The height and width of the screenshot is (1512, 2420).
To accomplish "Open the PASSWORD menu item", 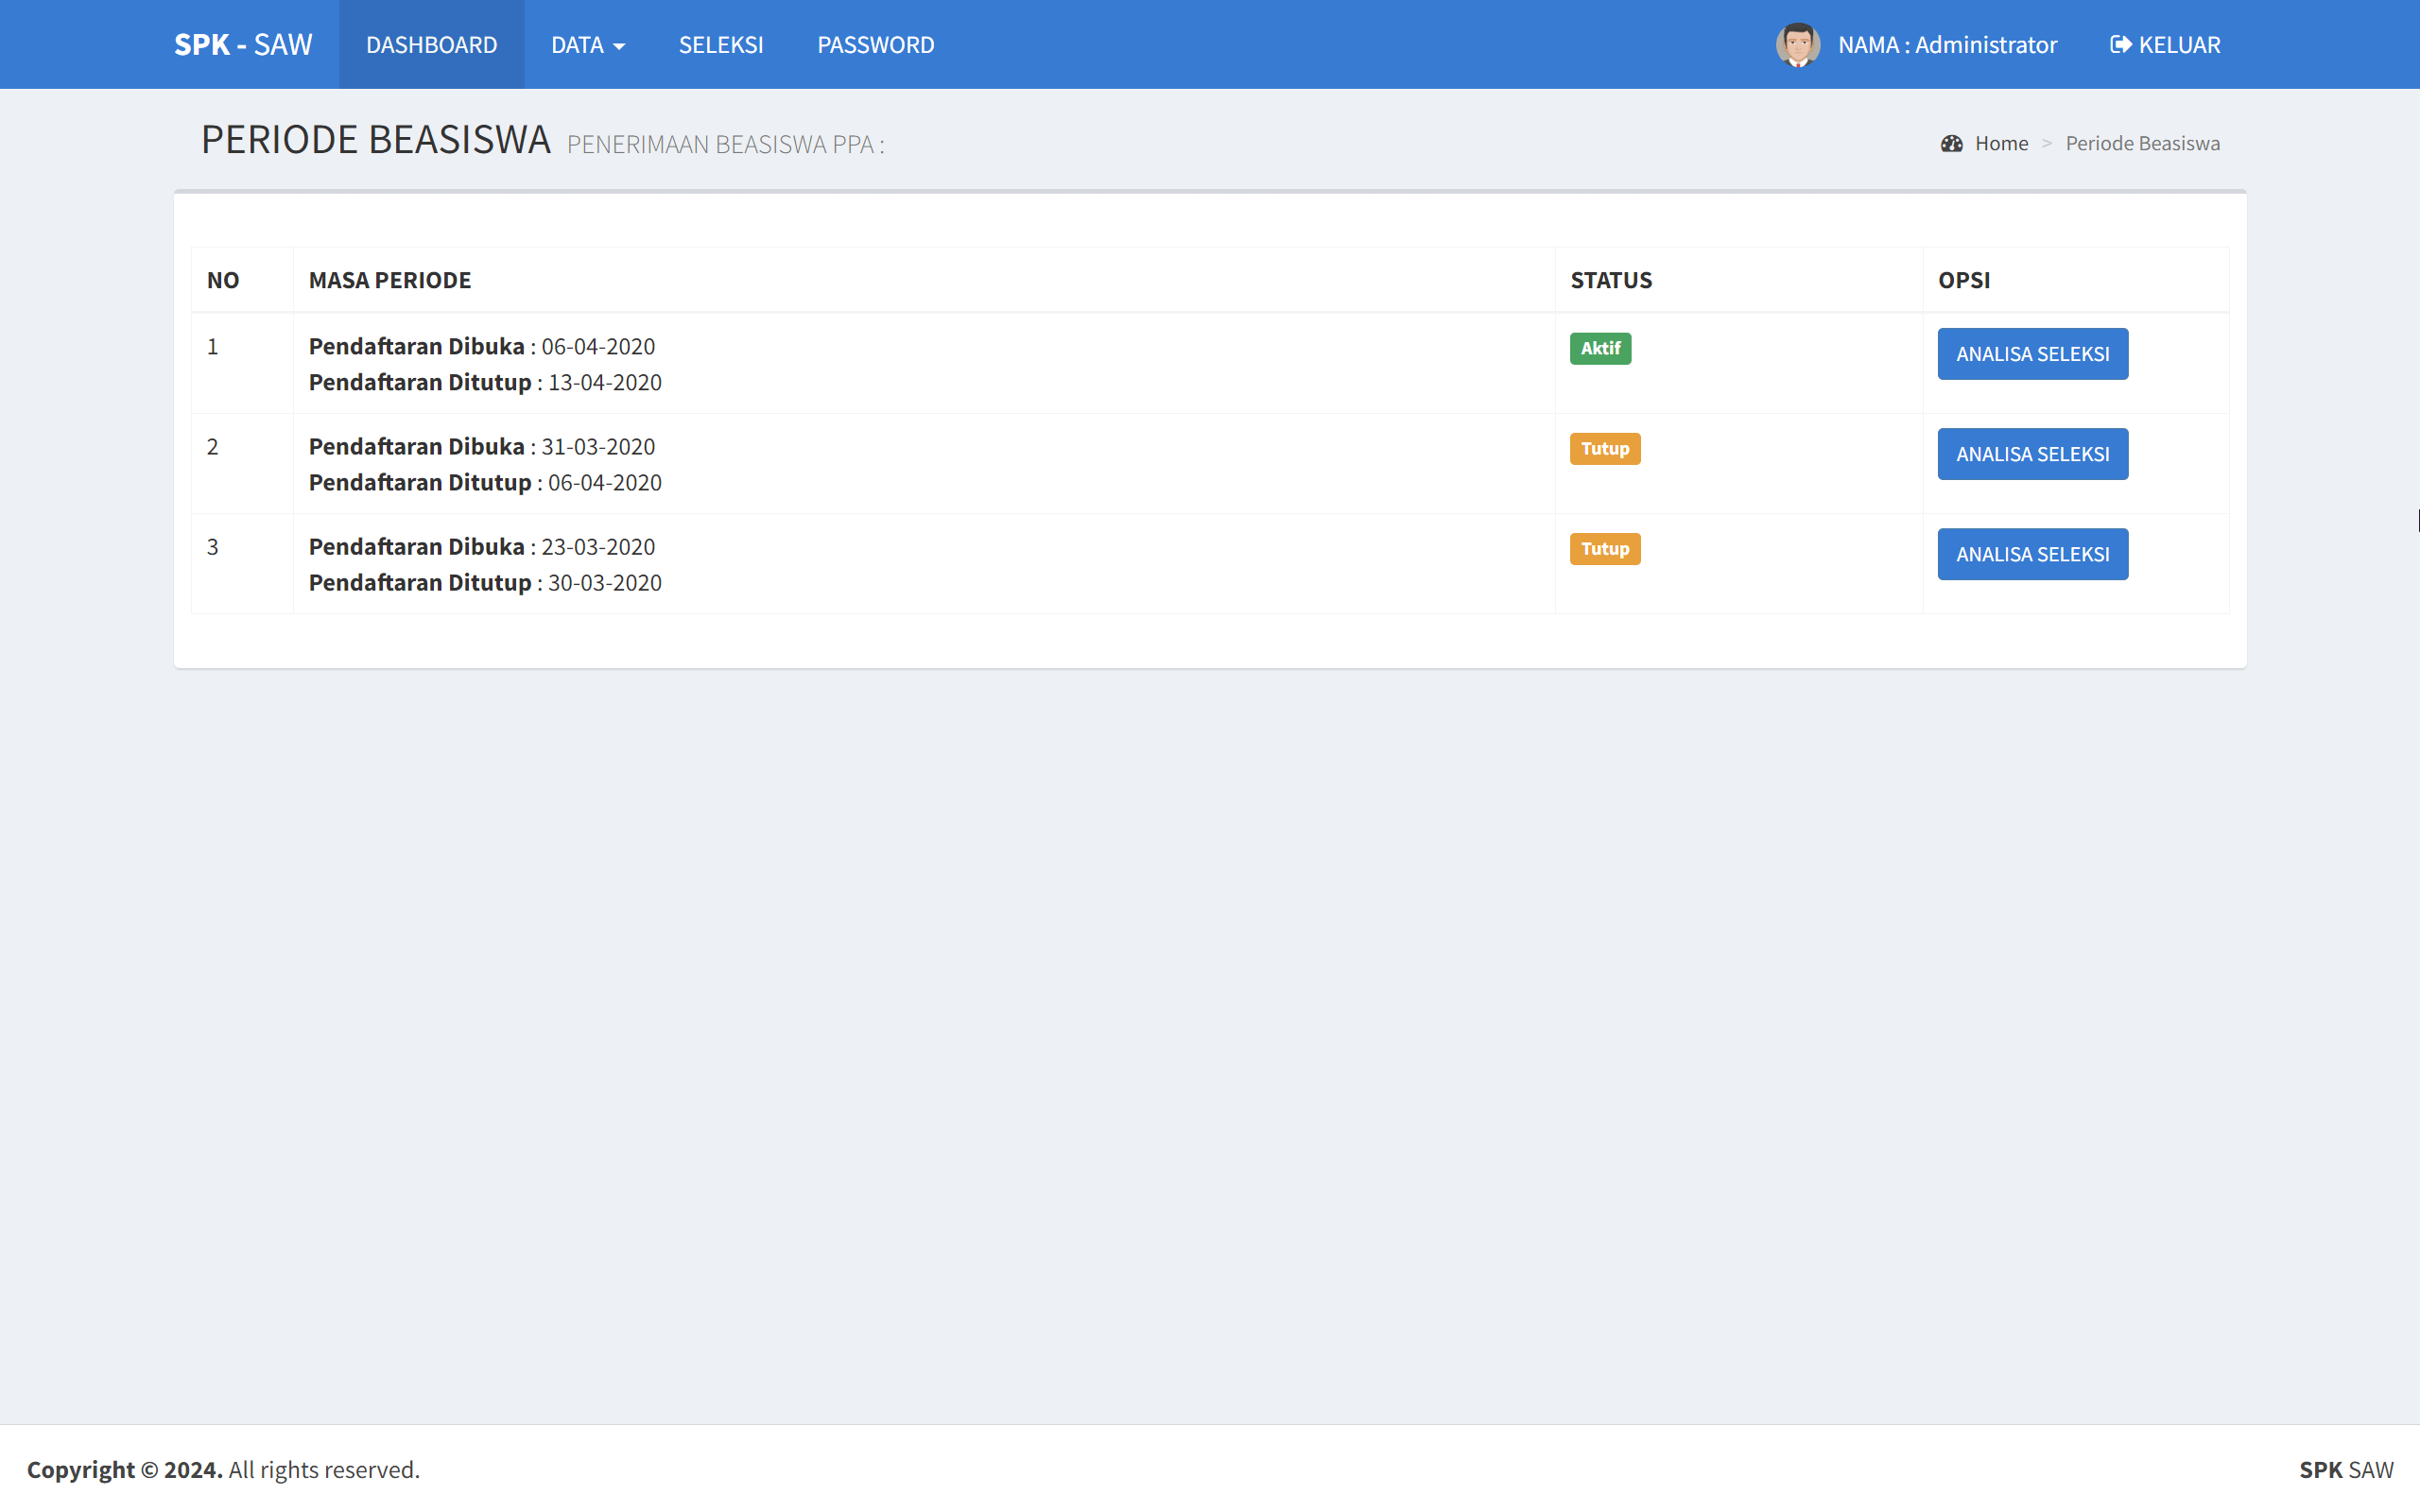I will pos(875,44).
